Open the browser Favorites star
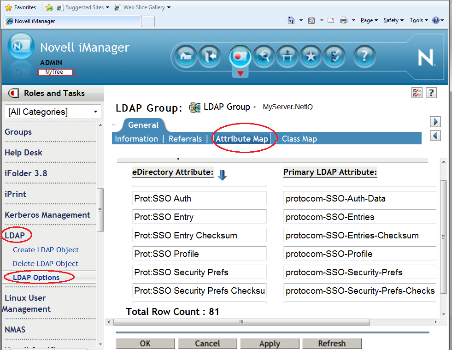Viewport: 452px width, 350px height. (x=9, y=7)
